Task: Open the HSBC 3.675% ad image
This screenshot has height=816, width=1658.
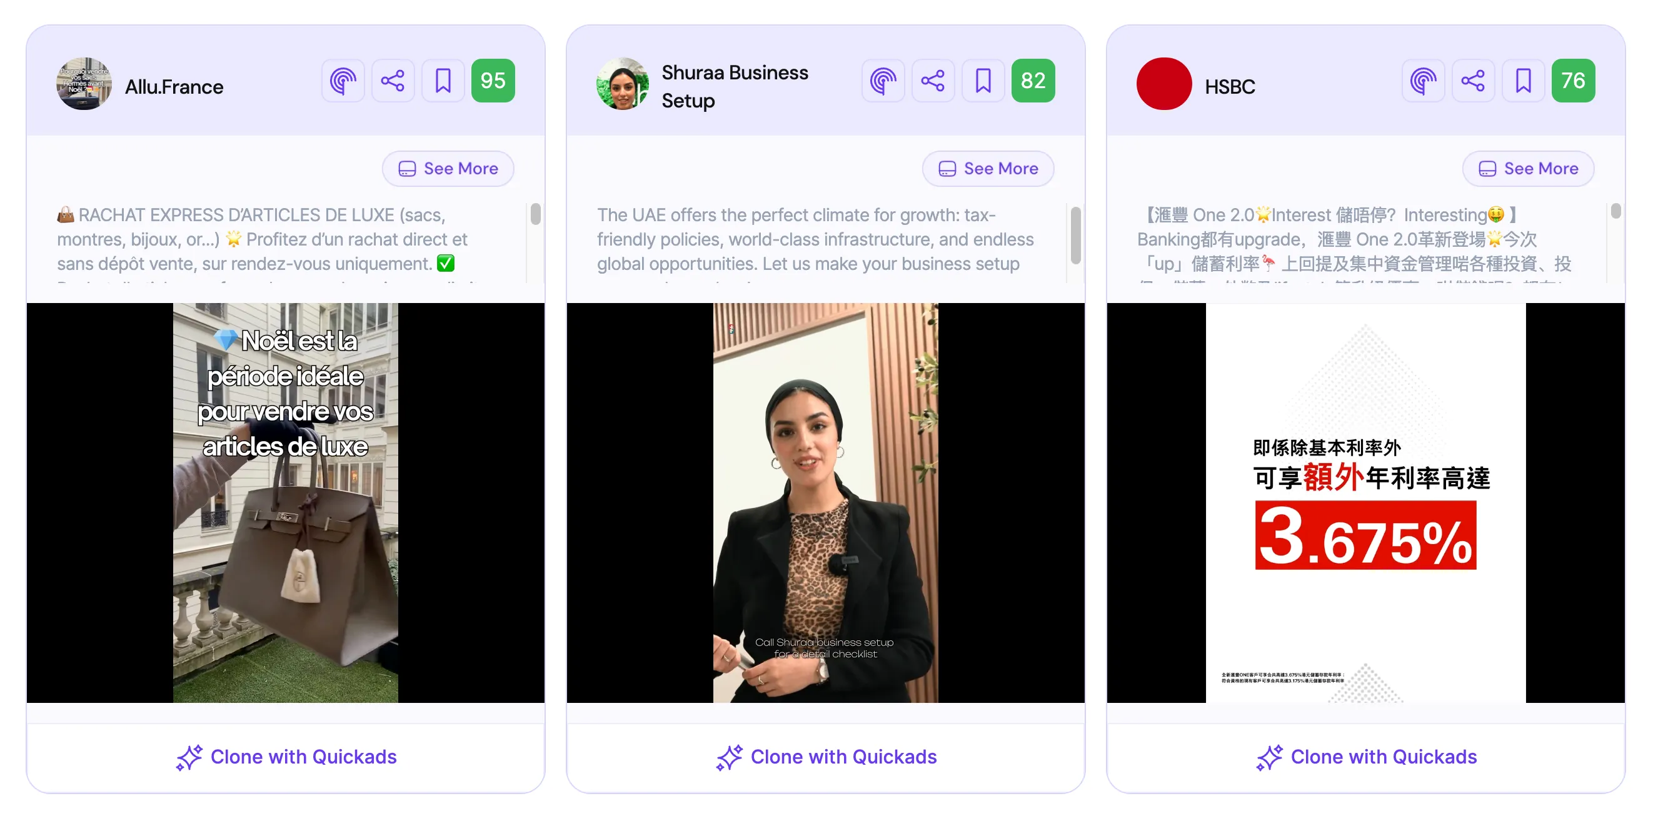Action: coord(1366,503)
